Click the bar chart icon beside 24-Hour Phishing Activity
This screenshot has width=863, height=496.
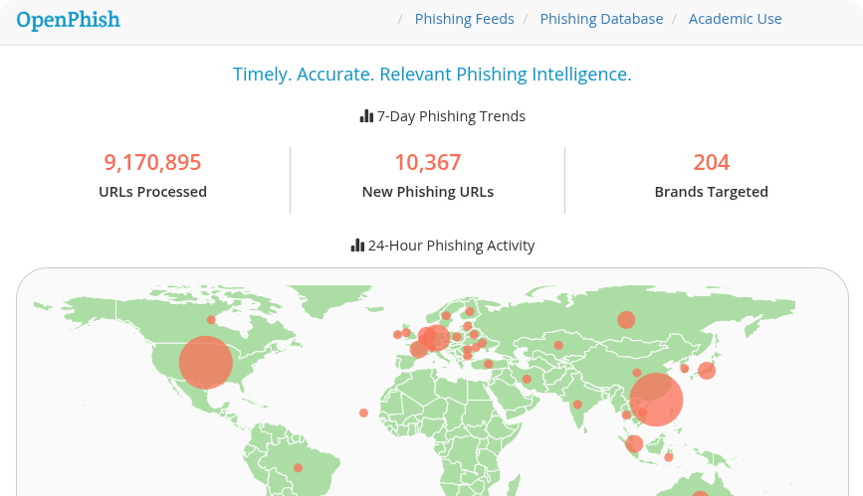(x=357, y=246)
